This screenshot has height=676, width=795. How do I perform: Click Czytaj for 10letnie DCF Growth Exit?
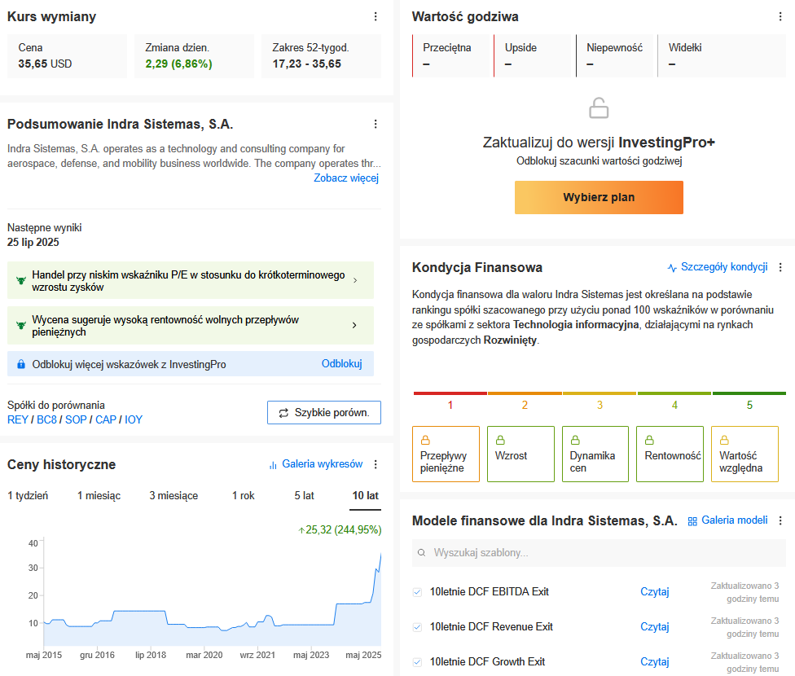click(x=655, y=662)
